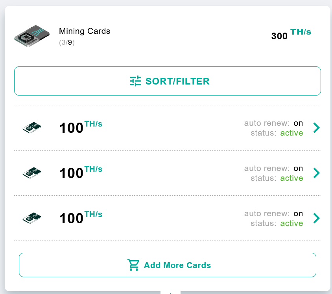The image size is (332, 294).
Task: Click auto renew on in second card
Action: [x=273, y=168]
